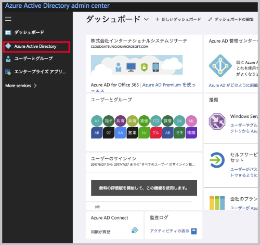Open More services in the sidebar

21,86
